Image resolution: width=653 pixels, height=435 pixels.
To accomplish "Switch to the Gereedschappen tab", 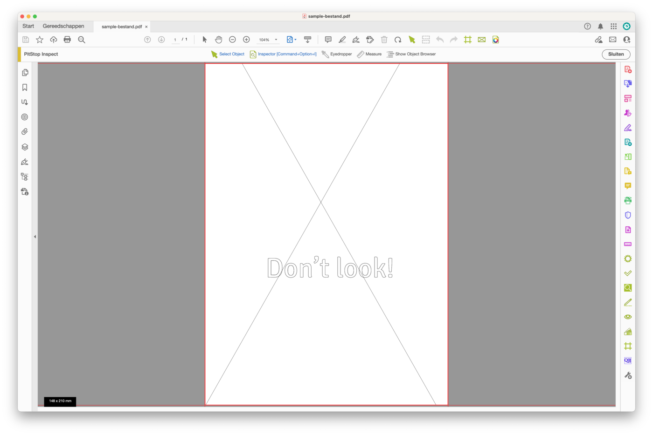I will click(63, 27).
